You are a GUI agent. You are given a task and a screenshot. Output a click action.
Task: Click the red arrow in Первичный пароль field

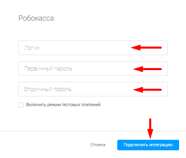[147, 69]
